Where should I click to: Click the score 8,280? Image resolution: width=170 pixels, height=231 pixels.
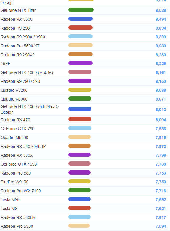coord(161,55)
